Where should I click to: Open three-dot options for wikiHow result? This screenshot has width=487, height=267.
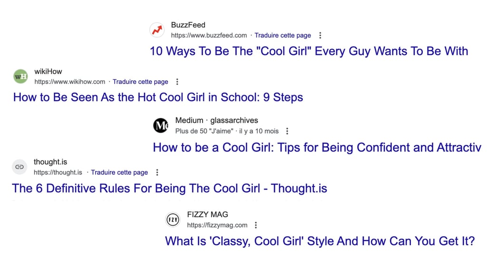[177, 82]
